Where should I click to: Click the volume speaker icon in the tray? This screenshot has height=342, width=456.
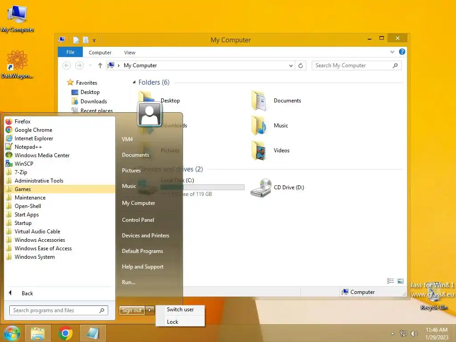[x=414, y=334]
